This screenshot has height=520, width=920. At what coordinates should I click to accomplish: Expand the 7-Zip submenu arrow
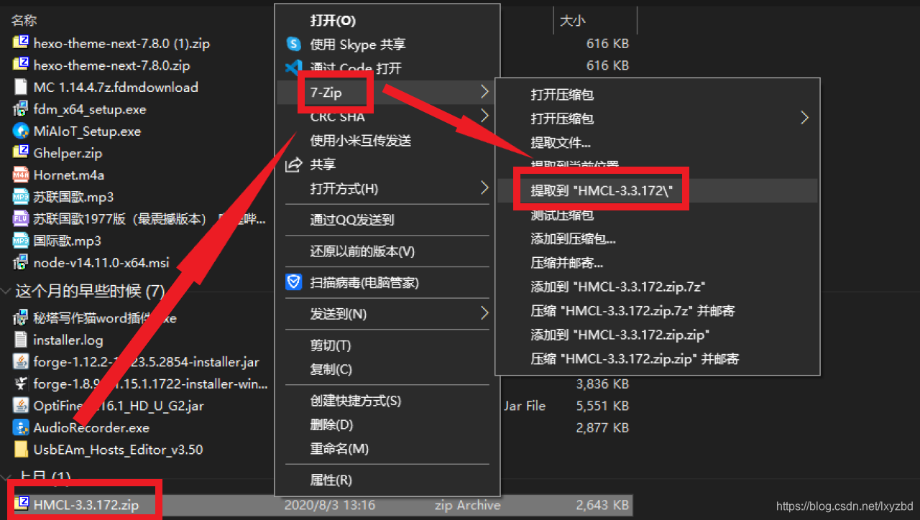click(x=484, y=92)
